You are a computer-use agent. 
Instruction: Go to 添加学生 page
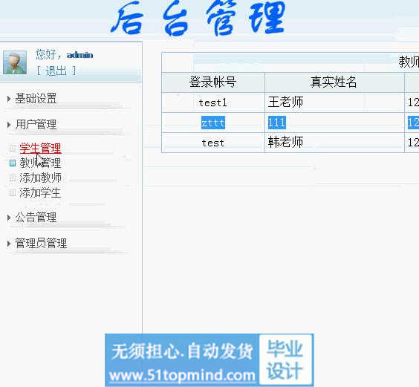(x=40, y=192)
